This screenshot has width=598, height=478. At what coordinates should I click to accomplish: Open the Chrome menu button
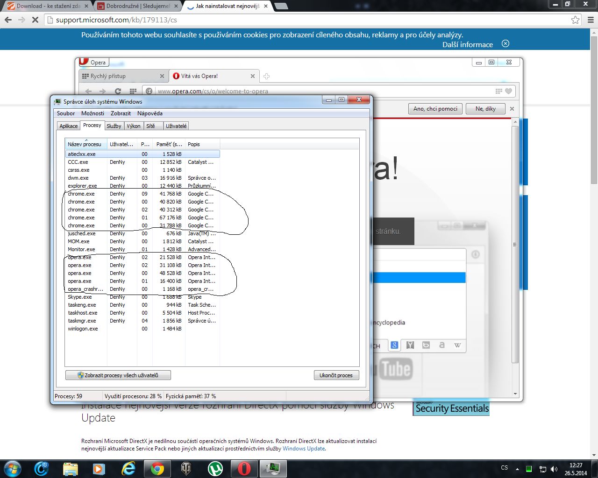591,20
